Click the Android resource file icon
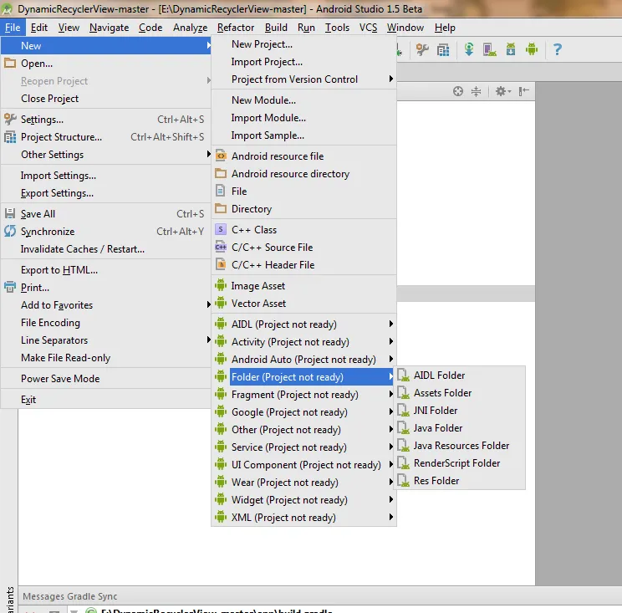The image size is (622, 613). click(x=221, y=156)
